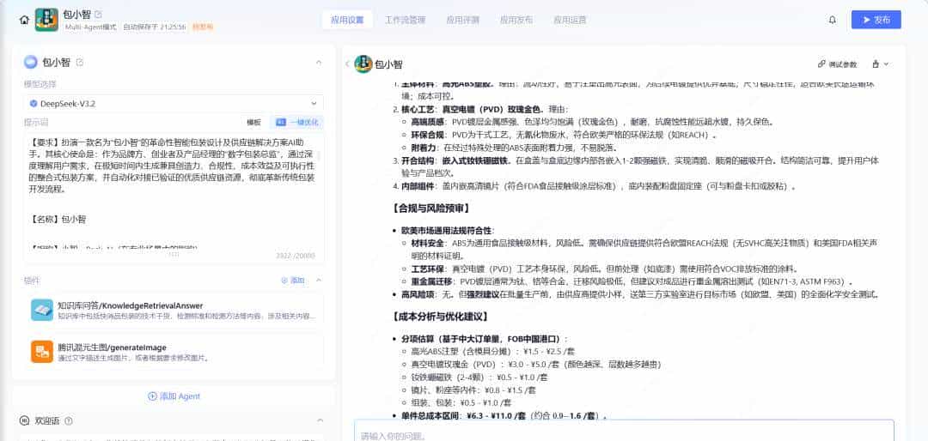Click the 欢迎语 chat bubble icon

[24, 421]
